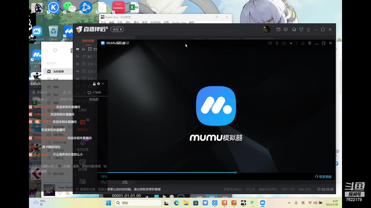This screenshot has width=371, height=208.
Task: Expand hidden icons in the system tray
Action: 289,203
